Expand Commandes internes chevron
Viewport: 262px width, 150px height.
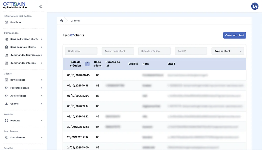click(x=41, y=63)
